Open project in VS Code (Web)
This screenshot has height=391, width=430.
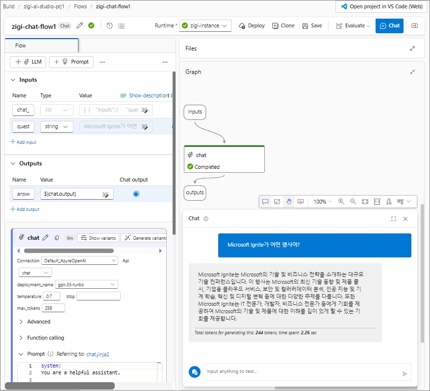click(x=381, y=6)
